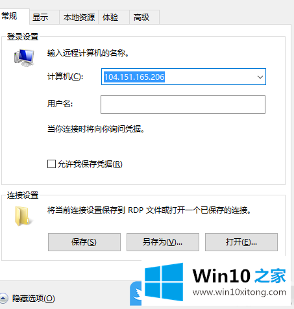Viewport: 294px width, 309px height.
Task: Click inside the 用户名 text field
Action: [x=183, y=105]
